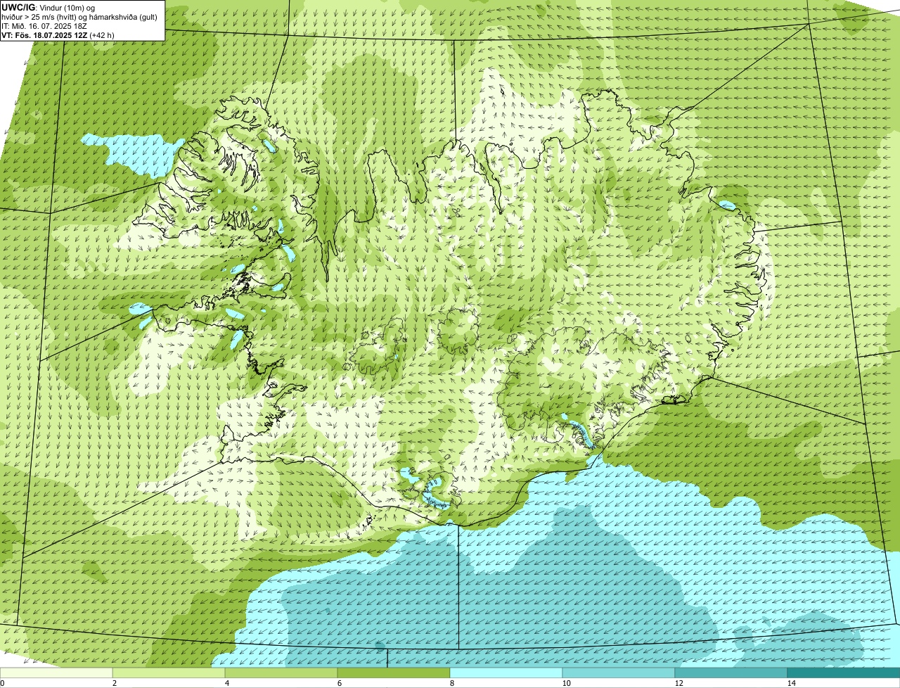This screenshot has width=900, height=688.
Task: Click the title line "UWC/IG: Vindur (10m) og"
Action: coord(48,7)
